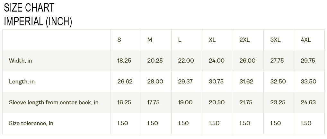Screen dimensions: 327x139
Task: Select the L size column header
Action: click(180, 40)
